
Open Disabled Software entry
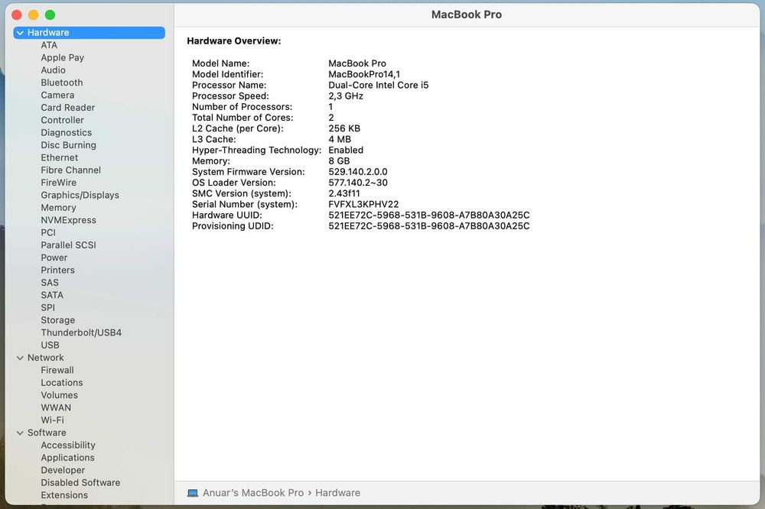tap(80, 483)
